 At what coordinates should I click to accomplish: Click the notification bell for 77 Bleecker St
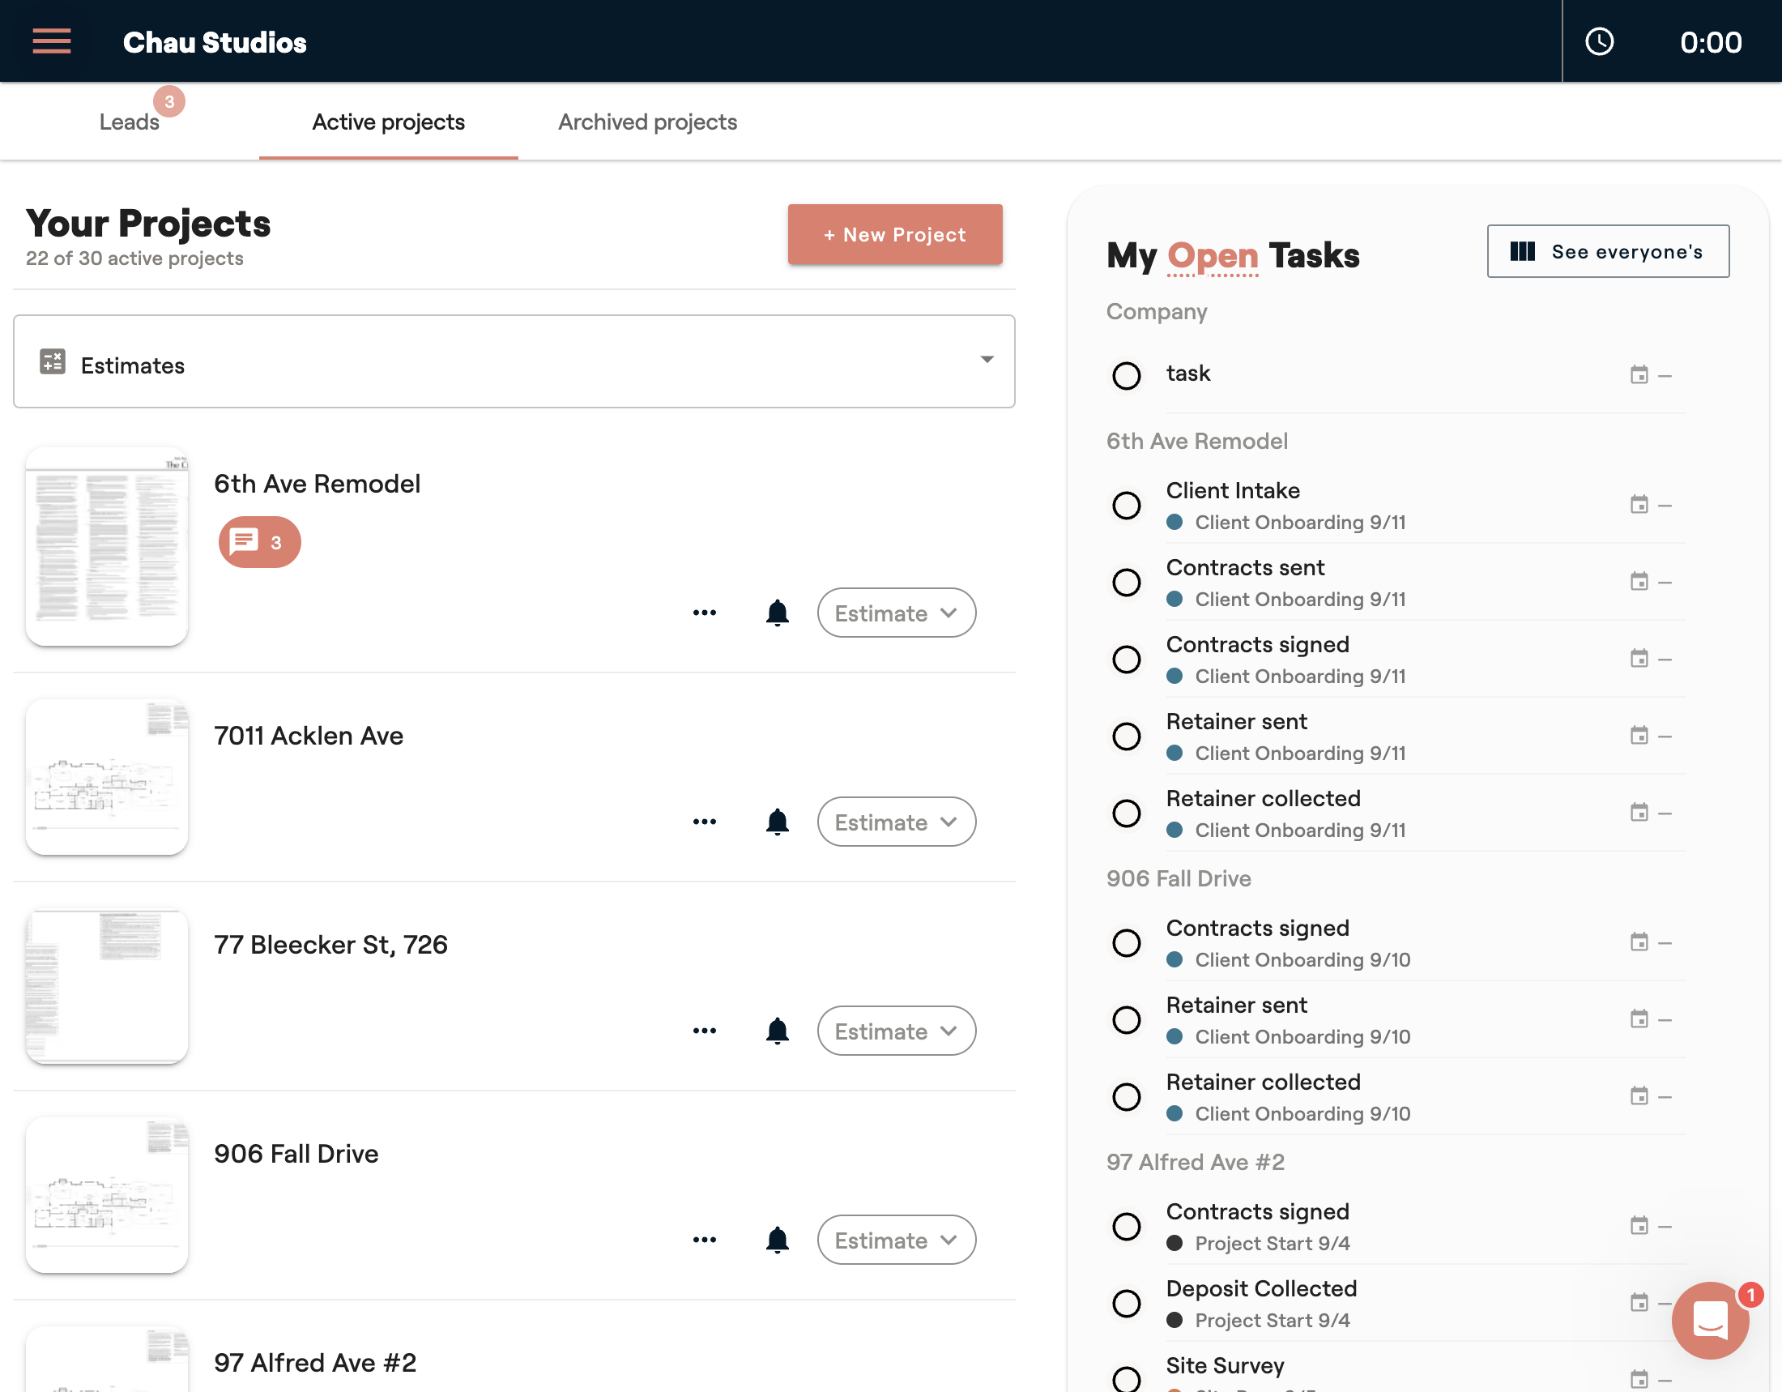[x=777, y=1031]
